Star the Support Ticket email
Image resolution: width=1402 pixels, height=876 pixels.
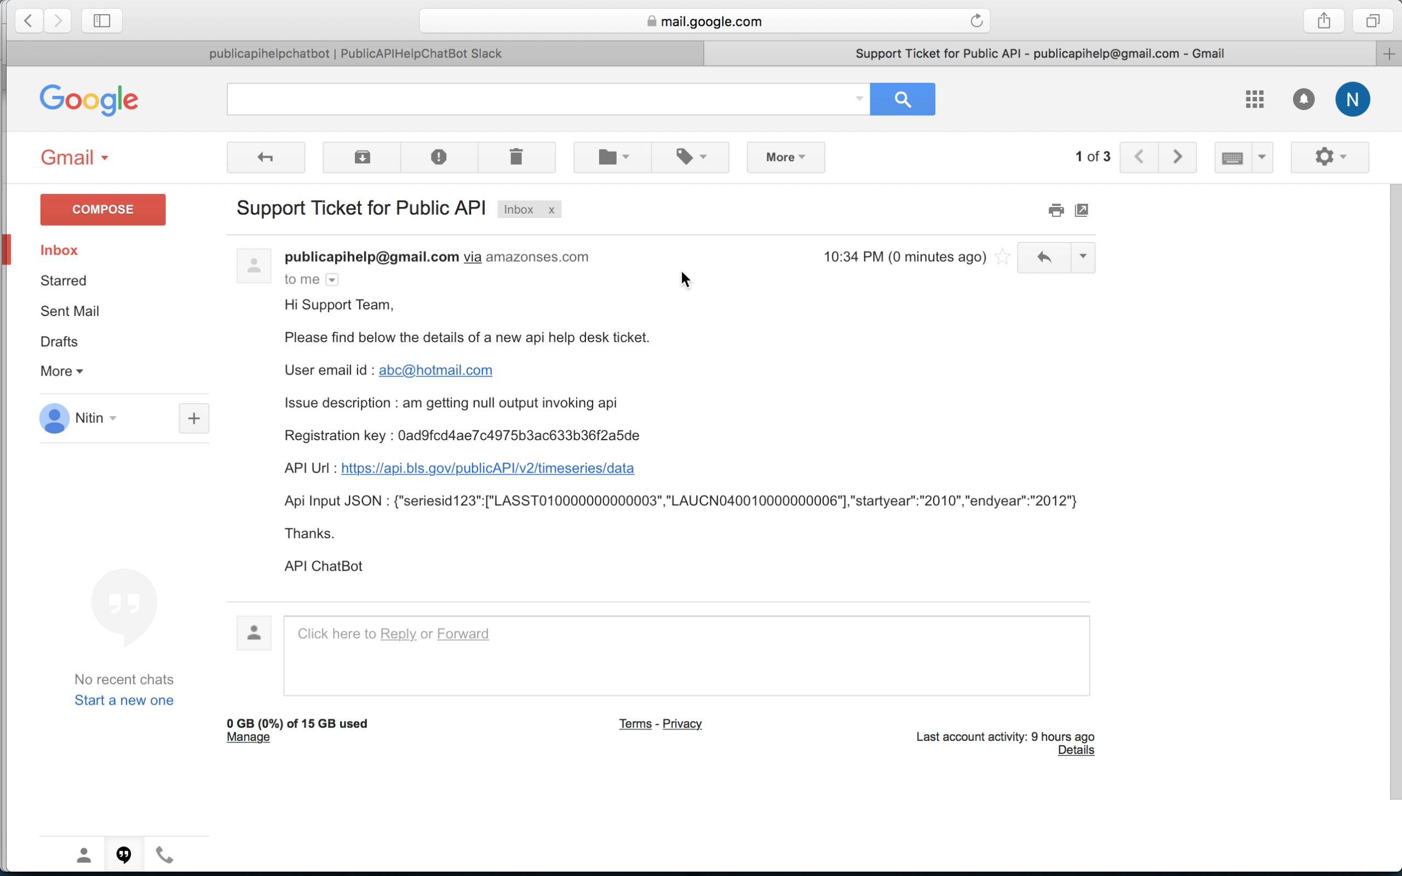(1002, 257)
